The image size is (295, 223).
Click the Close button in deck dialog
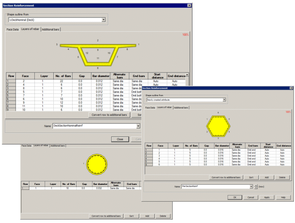click(120, 139)
